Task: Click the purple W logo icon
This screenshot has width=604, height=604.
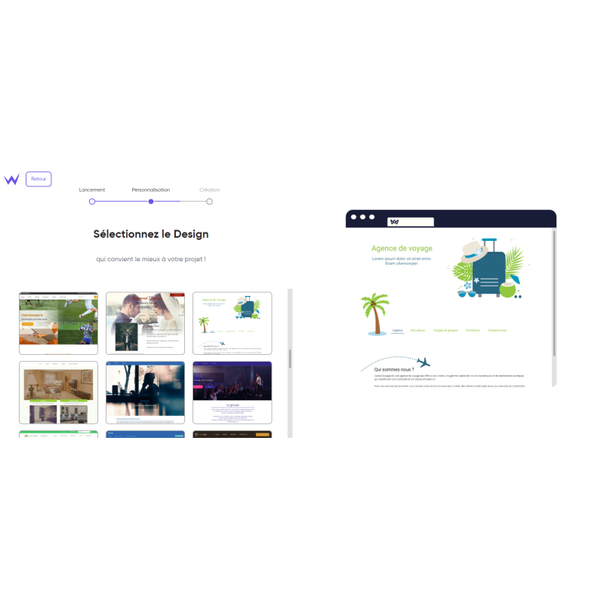Action: pyautogui.click(x=11, y=179)
